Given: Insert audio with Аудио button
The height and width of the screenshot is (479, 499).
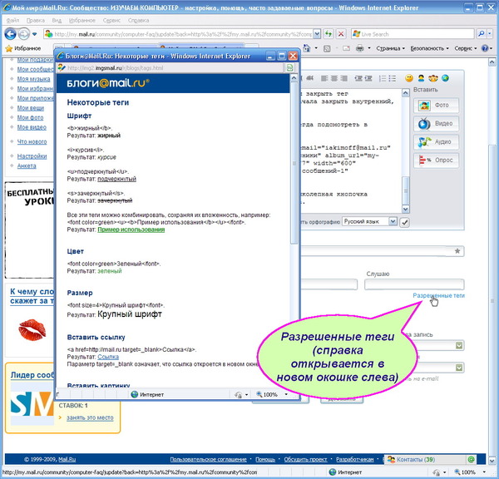Looking at the screenshot, I should (x=437, y=142).
